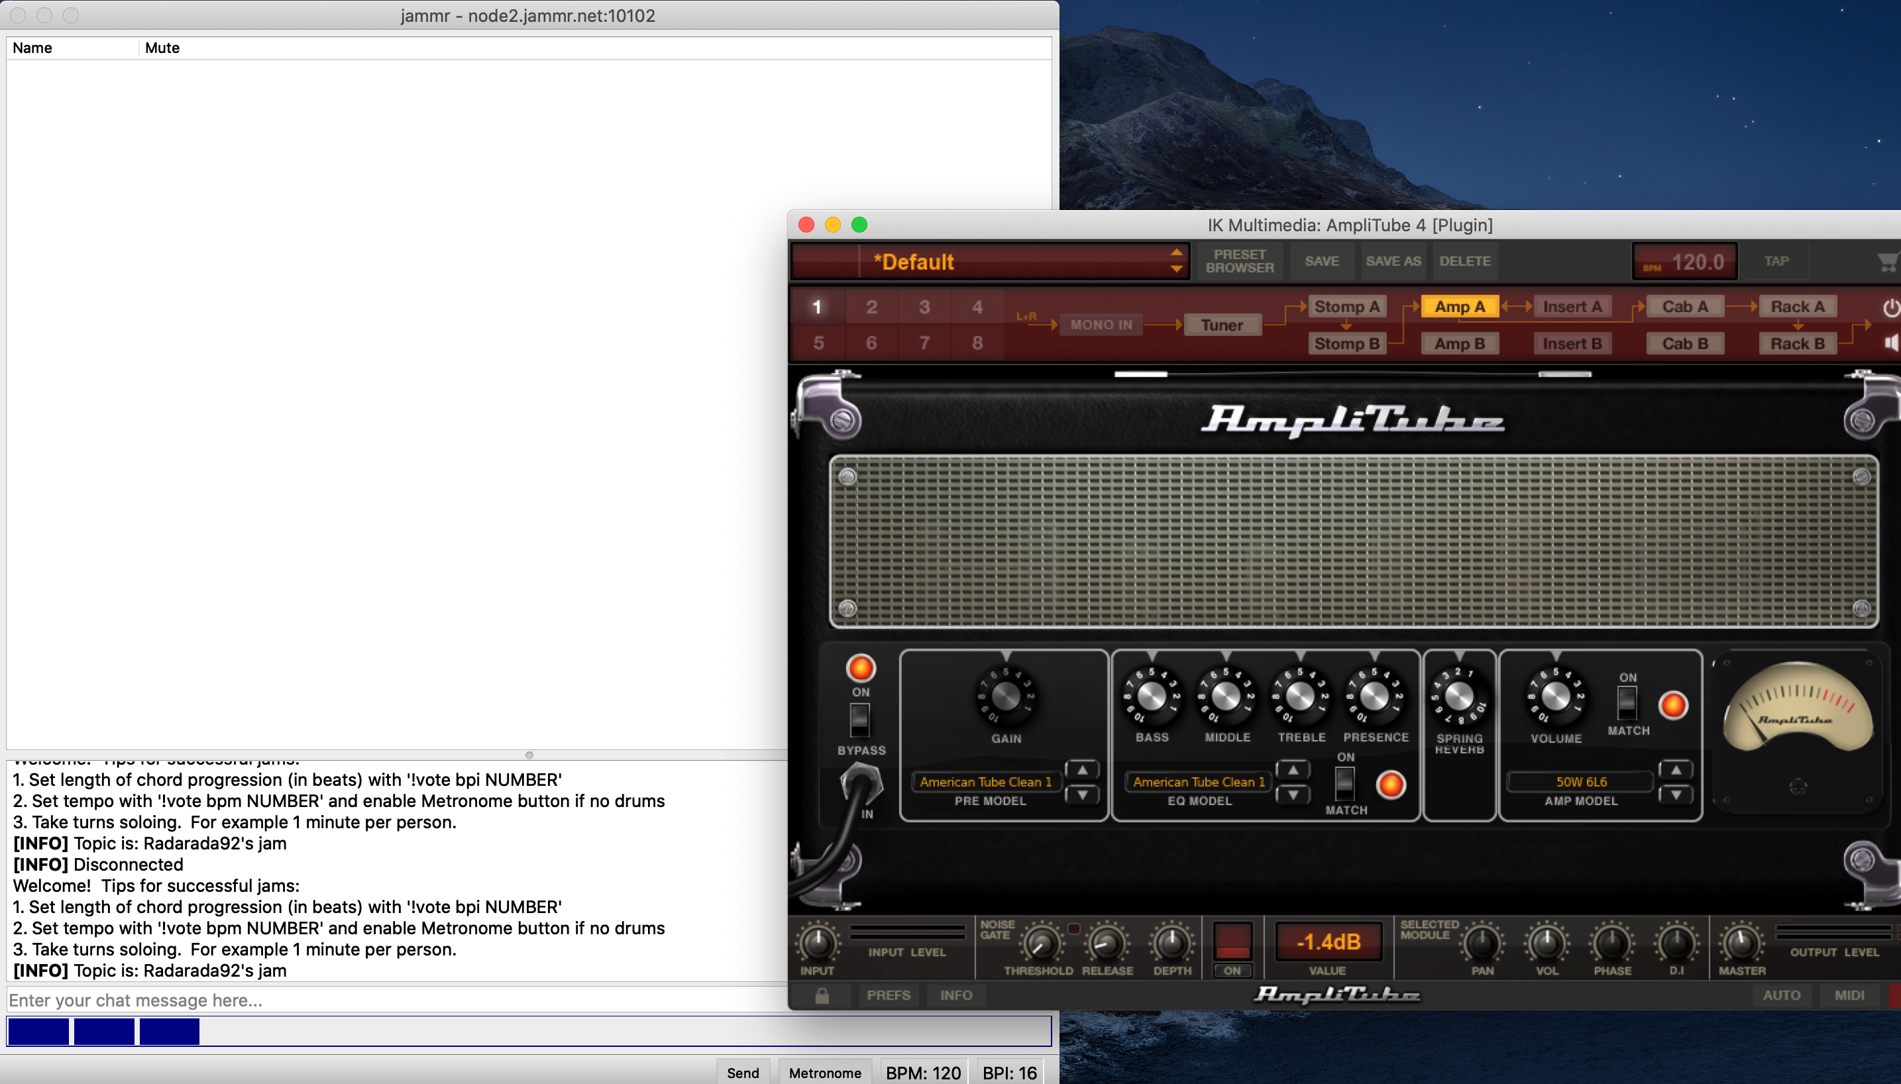Toggle the amp ON red light
The image size is (1901, 1084).
(x=861, y=668)
